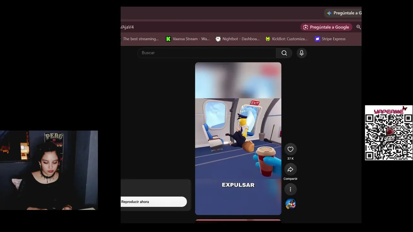Viewport: 413px width, 232px height.
Task: Open the three-dot more options menu
Action: point(290,189)
